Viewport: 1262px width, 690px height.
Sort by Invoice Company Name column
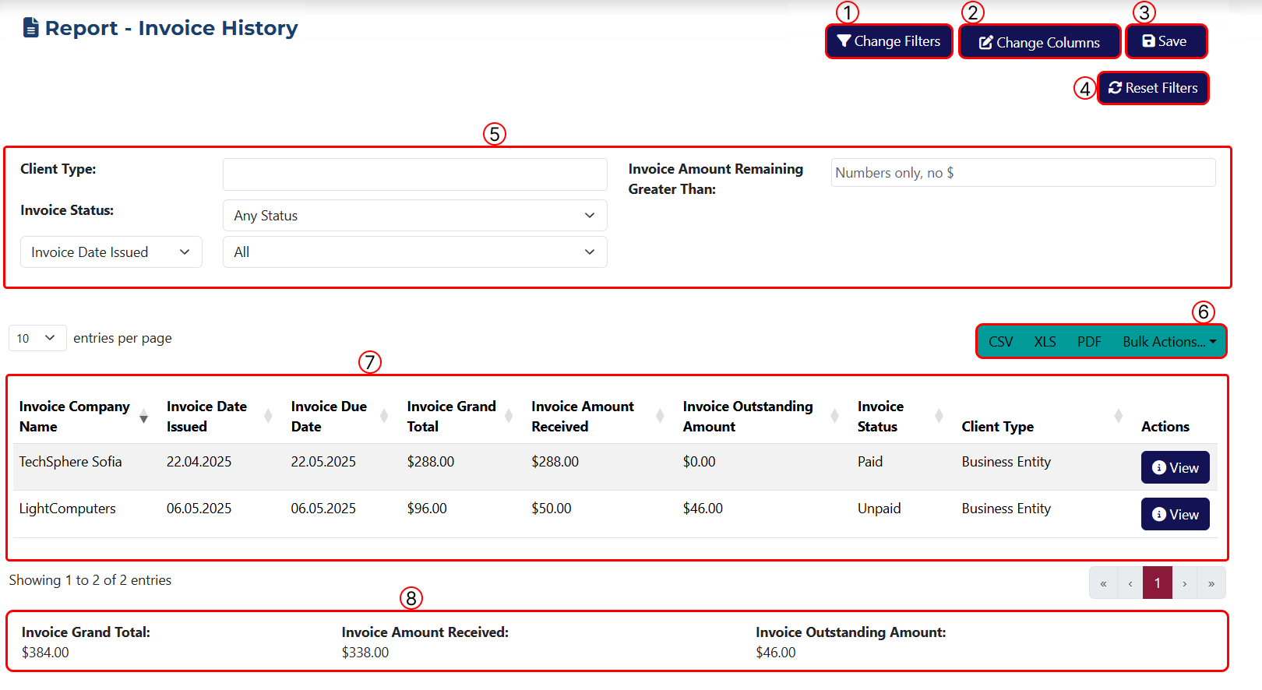(83, 417)
